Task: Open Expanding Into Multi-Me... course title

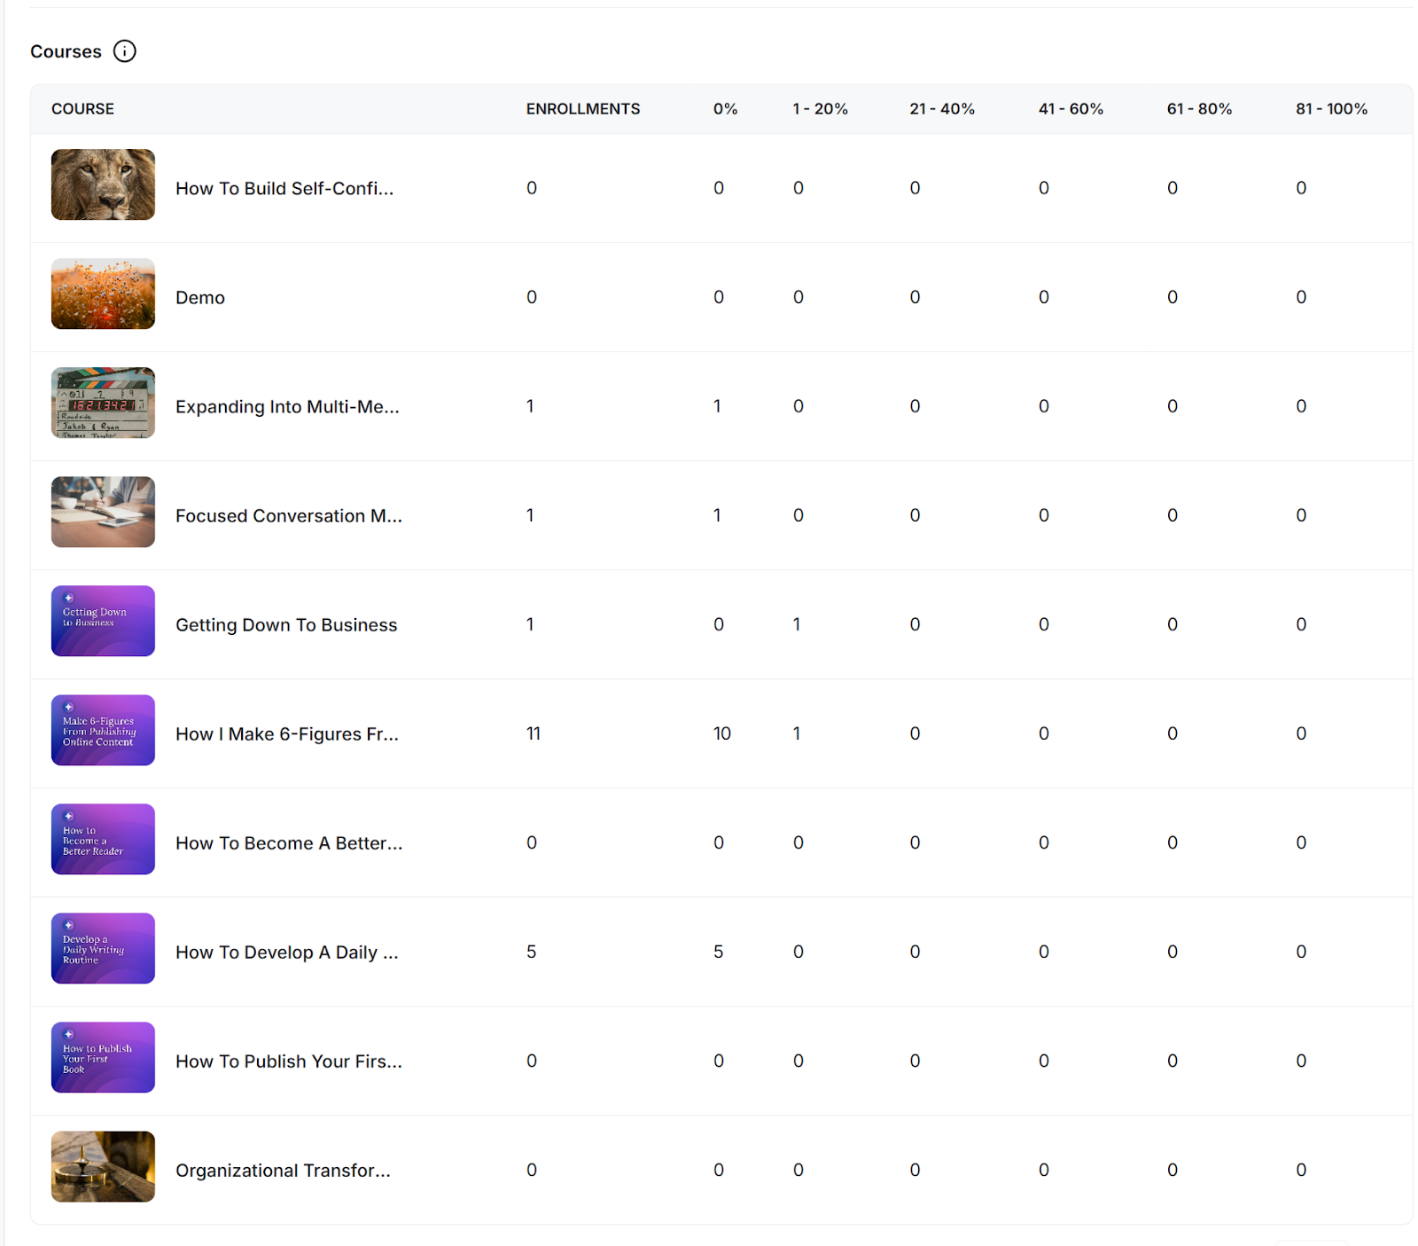Action: tap(287, 407)
